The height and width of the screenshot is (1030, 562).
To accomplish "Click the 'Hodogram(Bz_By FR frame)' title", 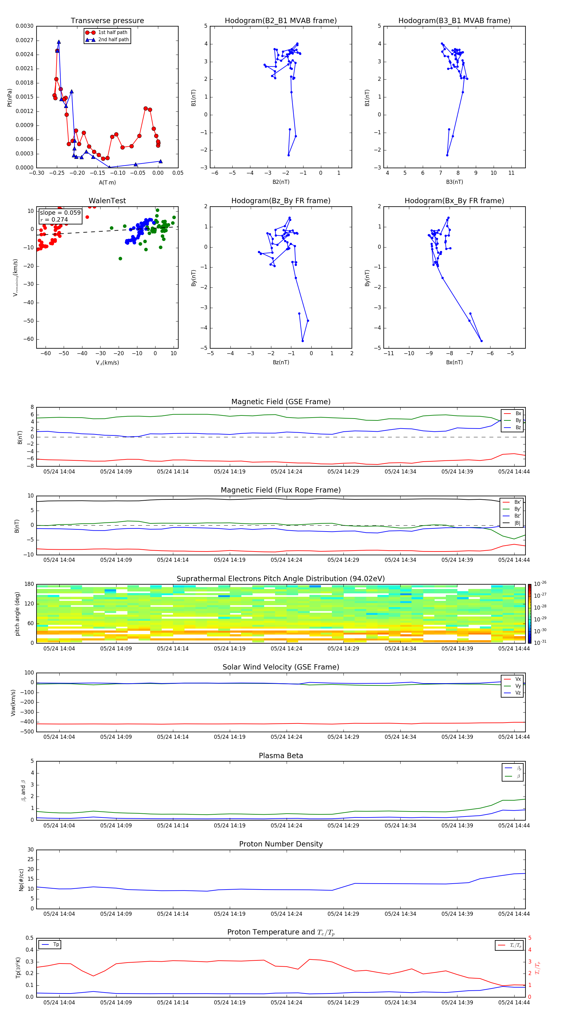I will (281, 201).
